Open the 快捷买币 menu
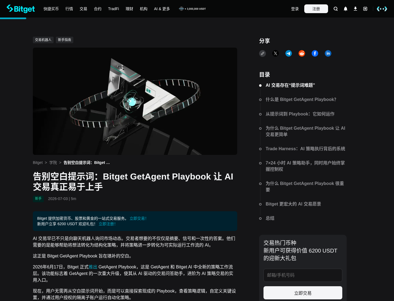 51,9
